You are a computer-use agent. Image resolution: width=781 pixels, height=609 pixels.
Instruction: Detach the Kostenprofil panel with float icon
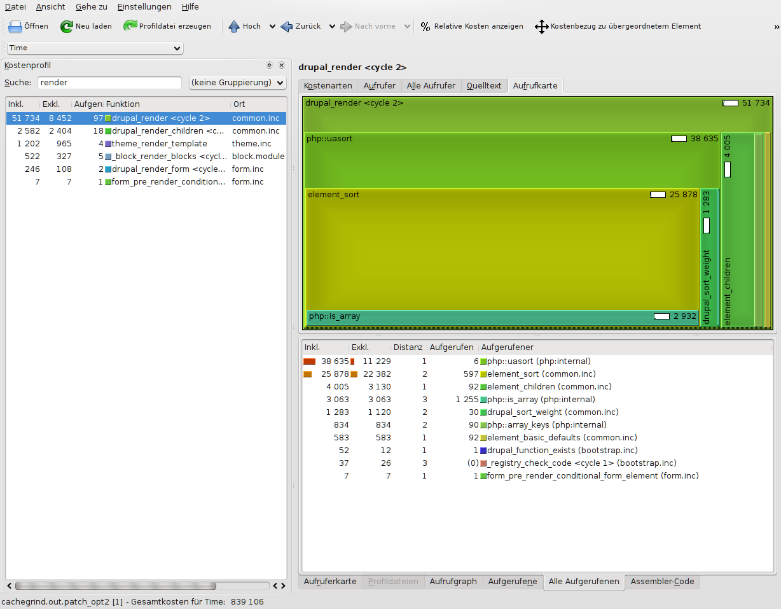(x=269, y=65)
